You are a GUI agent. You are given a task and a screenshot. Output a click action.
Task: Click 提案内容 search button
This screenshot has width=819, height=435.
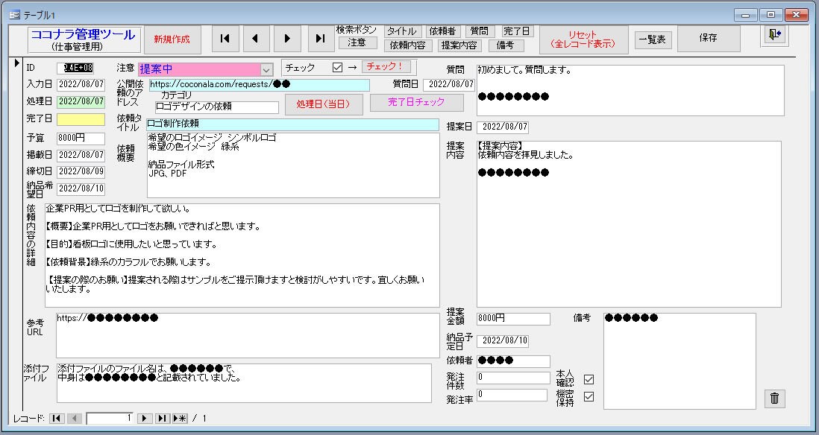click(459, 45)
